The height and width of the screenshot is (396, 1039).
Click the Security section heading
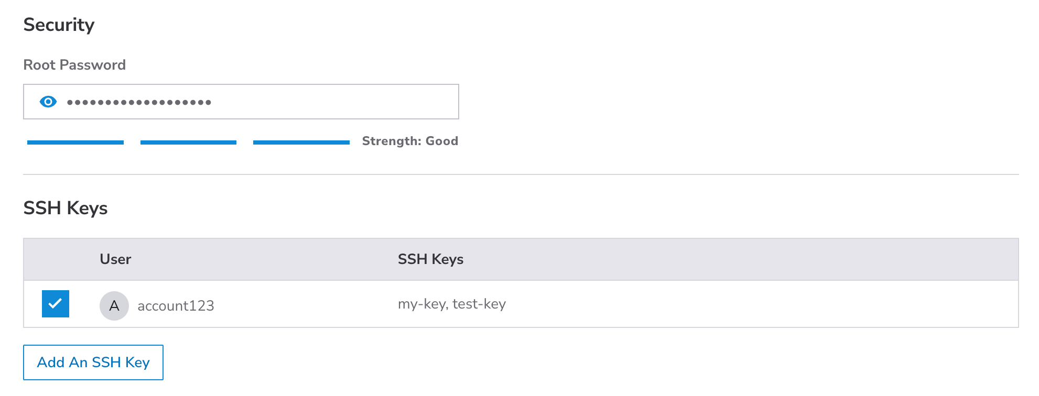pos(59,25)
